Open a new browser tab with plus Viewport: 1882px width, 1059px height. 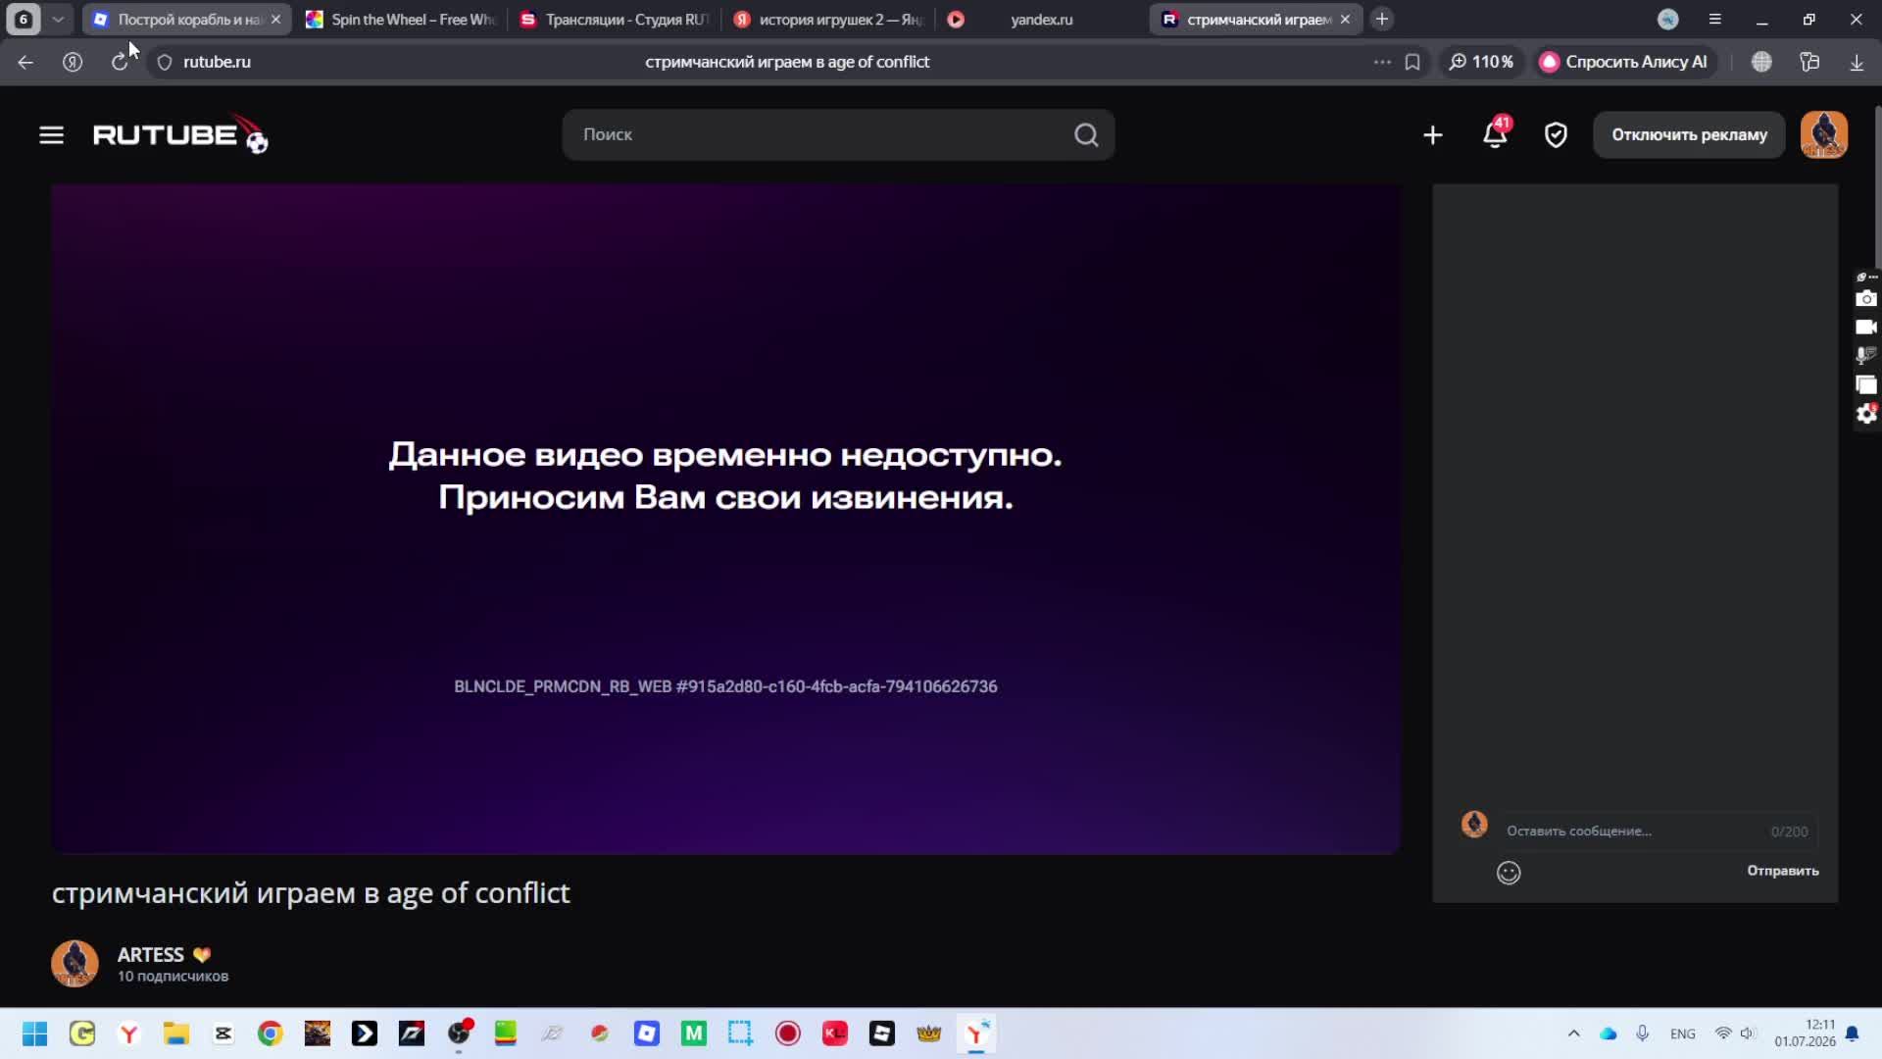[1382, 19]
